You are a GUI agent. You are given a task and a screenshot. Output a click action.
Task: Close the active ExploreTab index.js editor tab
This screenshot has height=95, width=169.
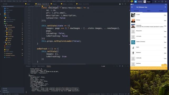tap(48, 4)
